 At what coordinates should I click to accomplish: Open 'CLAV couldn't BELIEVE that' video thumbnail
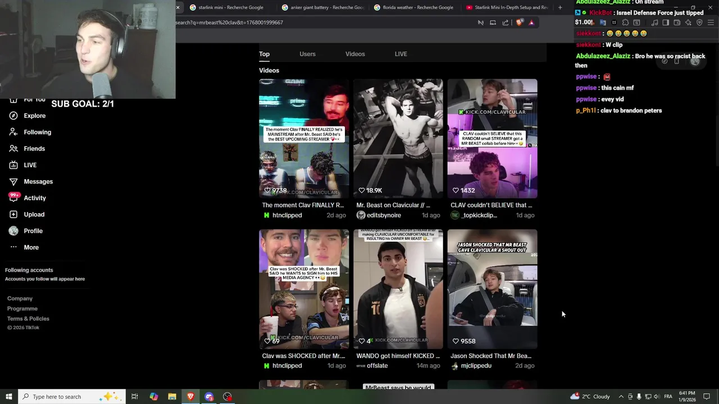click(493, 139)
